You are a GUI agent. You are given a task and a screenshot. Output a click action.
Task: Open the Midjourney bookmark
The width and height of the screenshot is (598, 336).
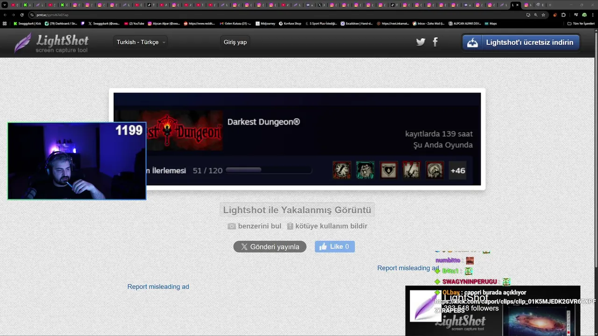[x=265, y=23]
